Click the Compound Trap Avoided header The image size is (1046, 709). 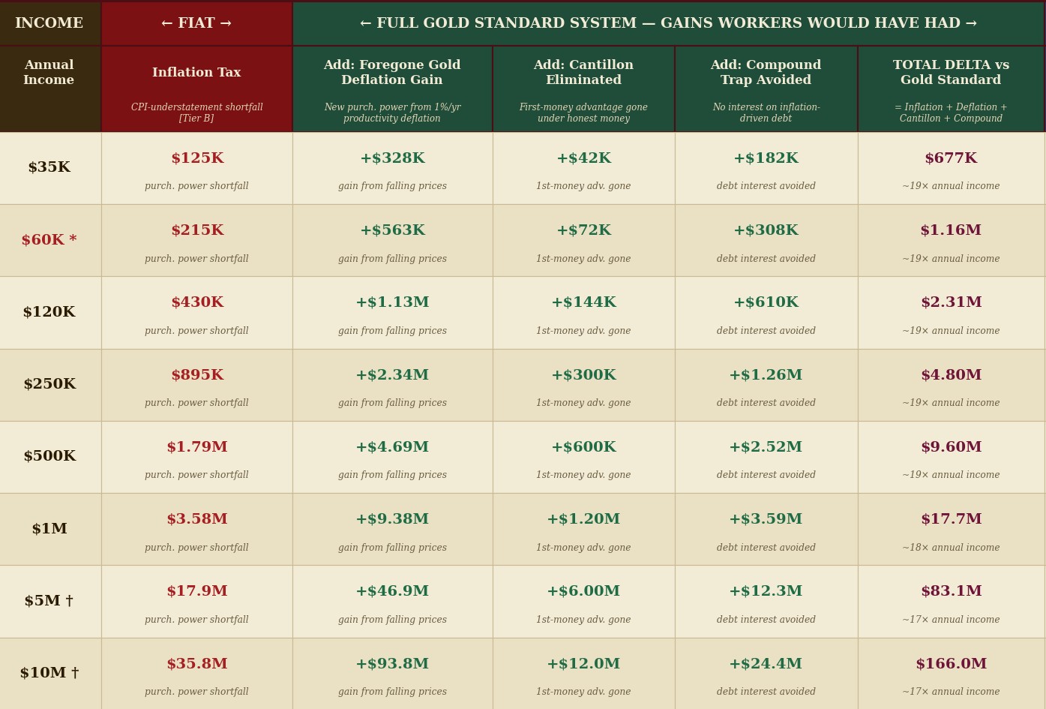point(766,89)
